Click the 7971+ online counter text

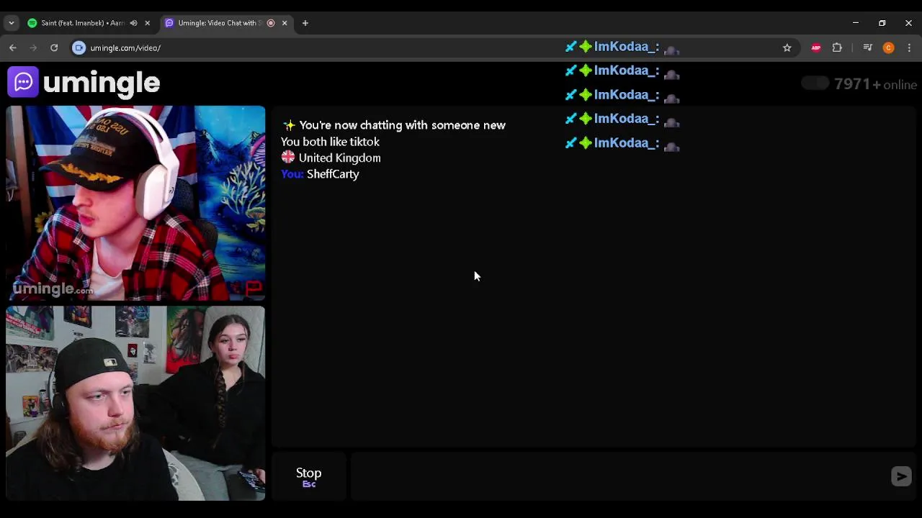pyautogui.click(x=875, y=84)
